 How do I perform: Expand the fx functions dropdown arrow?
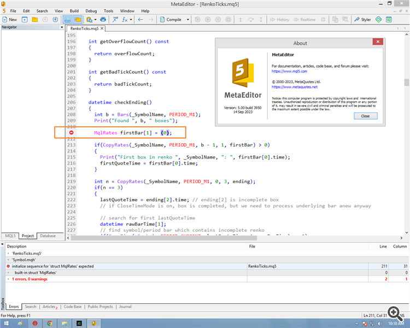(x=131, y=20)
